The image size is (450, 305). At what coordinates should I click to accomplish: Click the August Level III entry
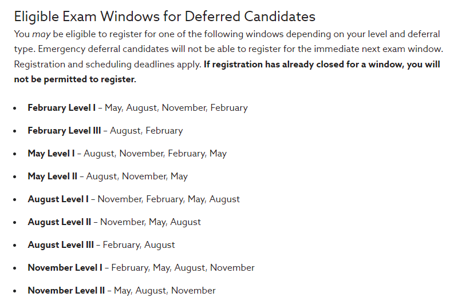coord(101,245)
